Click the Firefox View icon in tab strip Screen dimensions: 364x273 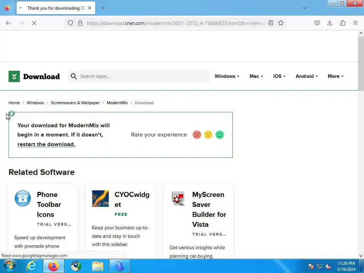tap(7, 8)
